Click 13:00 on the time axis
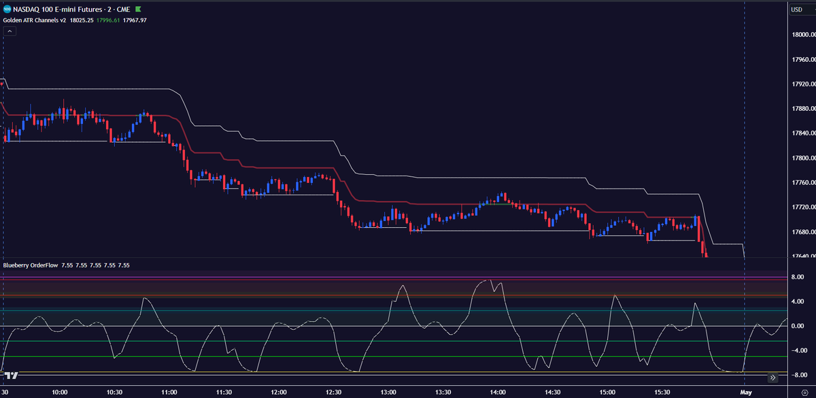 (388, 393)
